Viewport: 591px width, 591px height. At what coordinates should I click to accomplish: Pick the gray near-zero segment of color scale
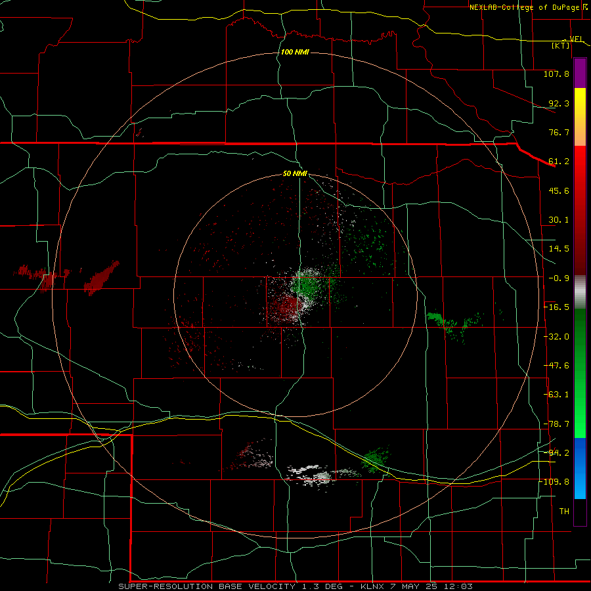[x=580, y=292]
